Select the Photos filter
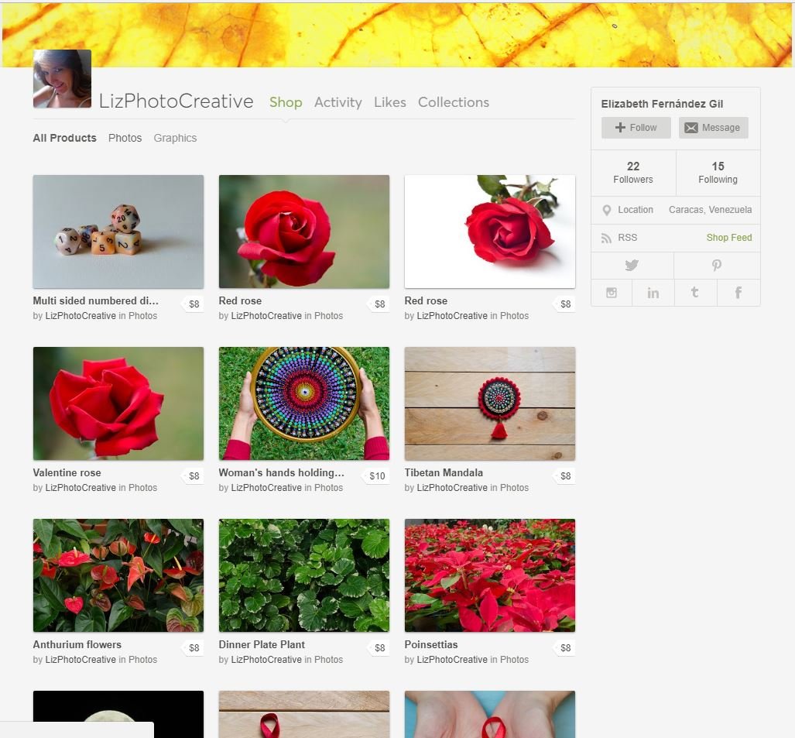The width and height of the screenshot is (795, 738). [125, 138]
